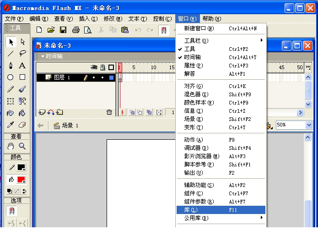Toggle Onion Skin Outlines button

(140, 112)
